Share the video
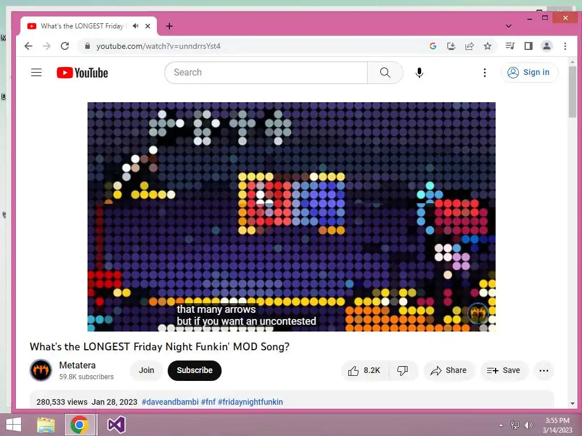The image size is (582, 436). [449, 370]
